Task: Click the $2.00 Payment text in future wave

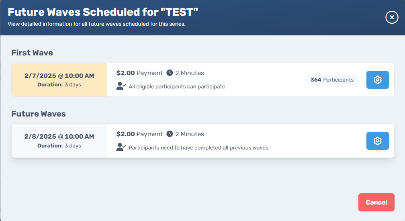Action: click(x=139, y=134)
